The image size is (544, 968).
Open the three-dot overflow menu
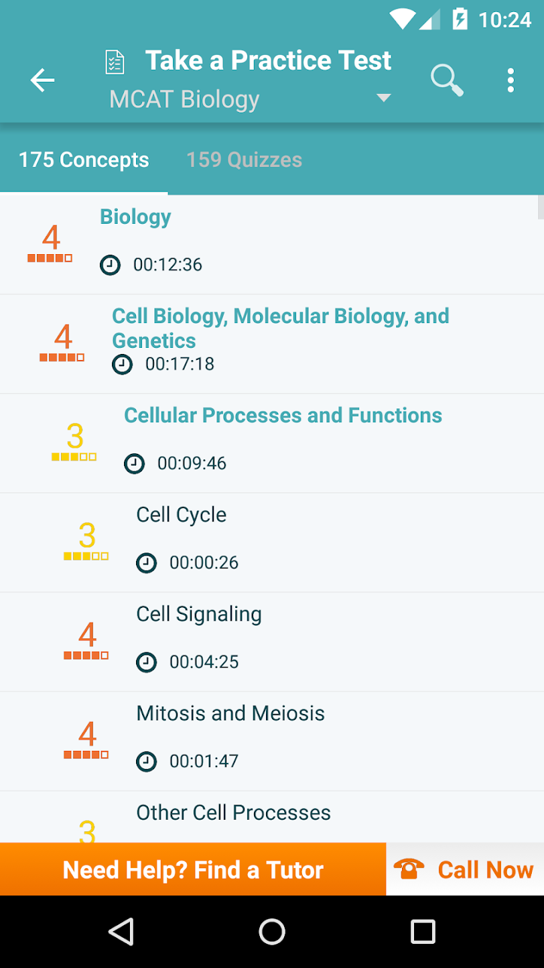511,80
